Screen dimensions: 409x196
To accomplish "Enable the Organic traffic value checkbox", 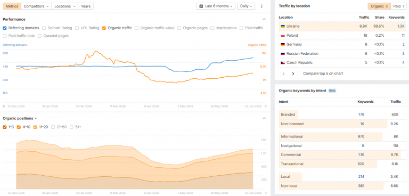I will click(137, 28).
